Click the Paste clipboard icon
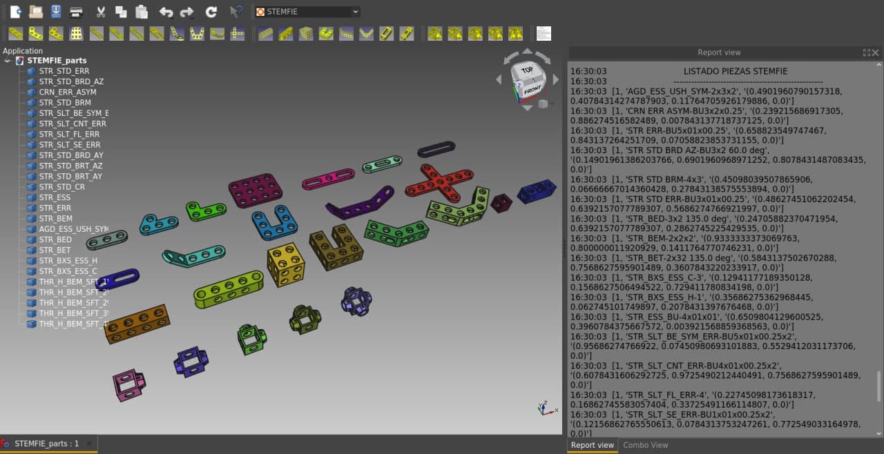Viewport: 884px width, 454px height. [x=142, y=12]
